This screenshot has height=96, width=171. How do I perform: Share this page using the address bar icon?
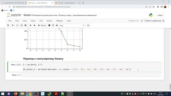pyautogui.click(x=150, y=7)
